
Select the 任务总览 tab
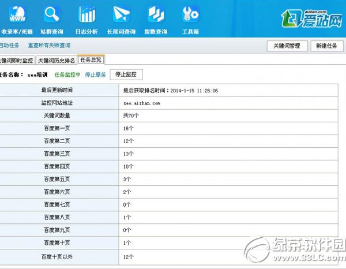[x=91, y=59]
